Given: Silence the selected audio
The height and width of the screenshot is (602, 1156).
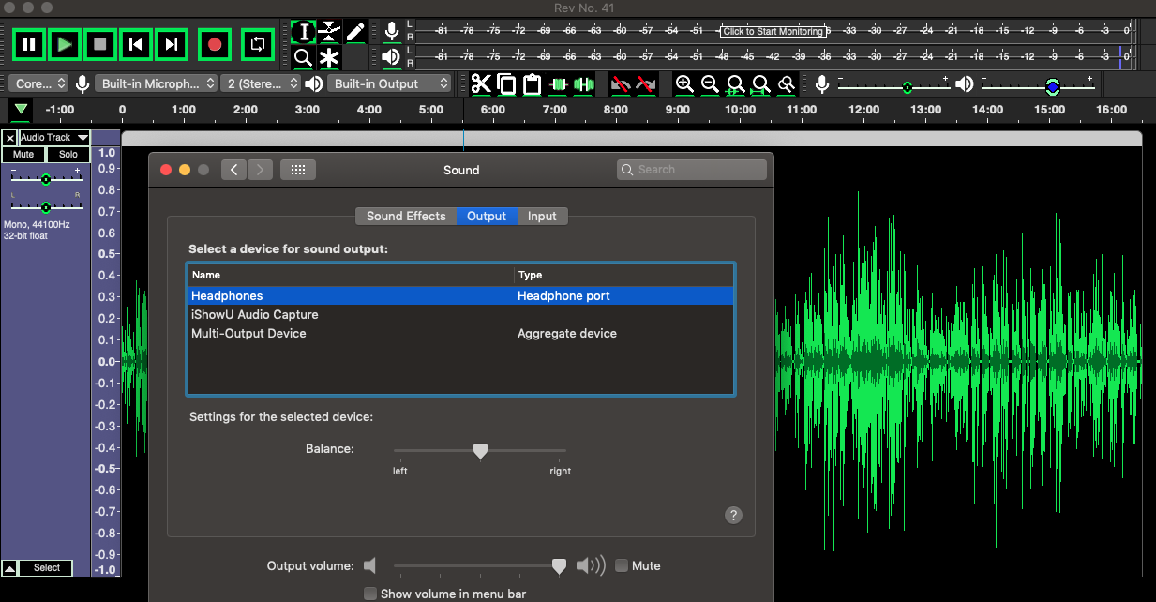Looking at the screenshot, I should (x=584, y=83).
